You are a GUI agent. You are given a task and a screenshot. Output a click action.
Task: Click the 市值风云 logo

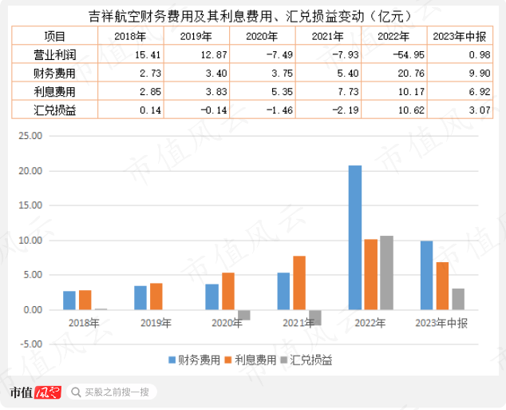coord(35,392)
